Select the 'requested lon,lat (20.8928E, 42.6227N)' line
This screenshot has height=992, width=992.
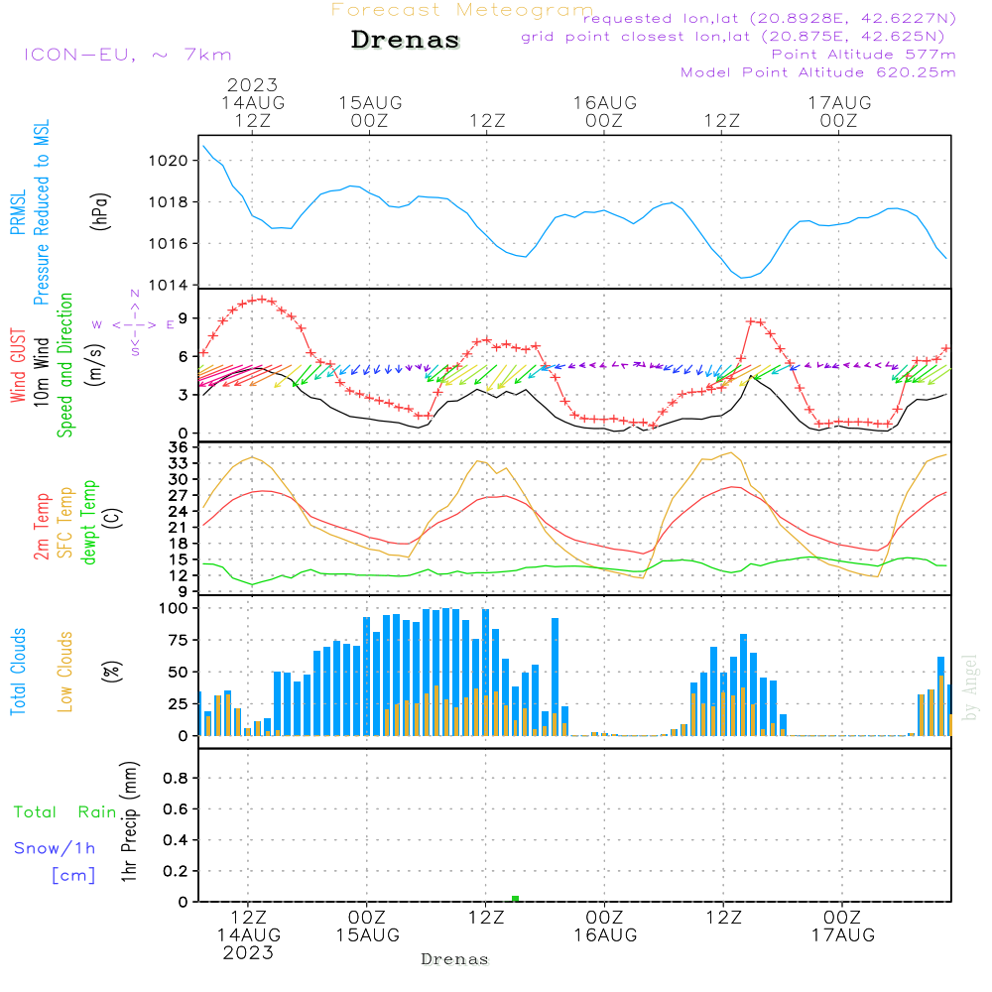770,18
